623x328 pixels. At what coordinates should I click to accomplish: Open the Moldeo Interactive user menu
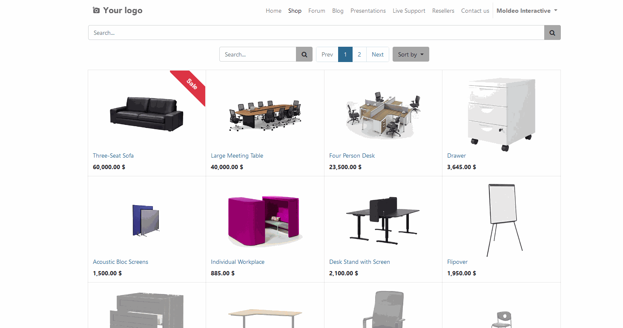527,11
